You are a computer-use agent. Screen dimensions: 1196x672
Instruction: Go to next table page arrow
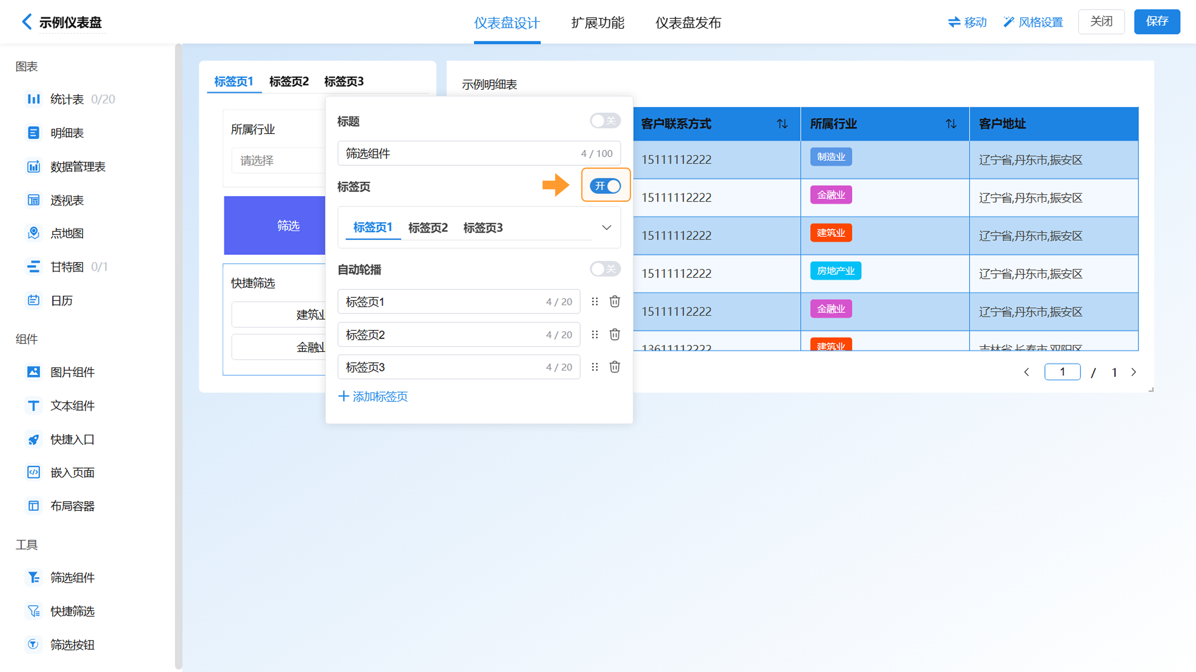1134,372
